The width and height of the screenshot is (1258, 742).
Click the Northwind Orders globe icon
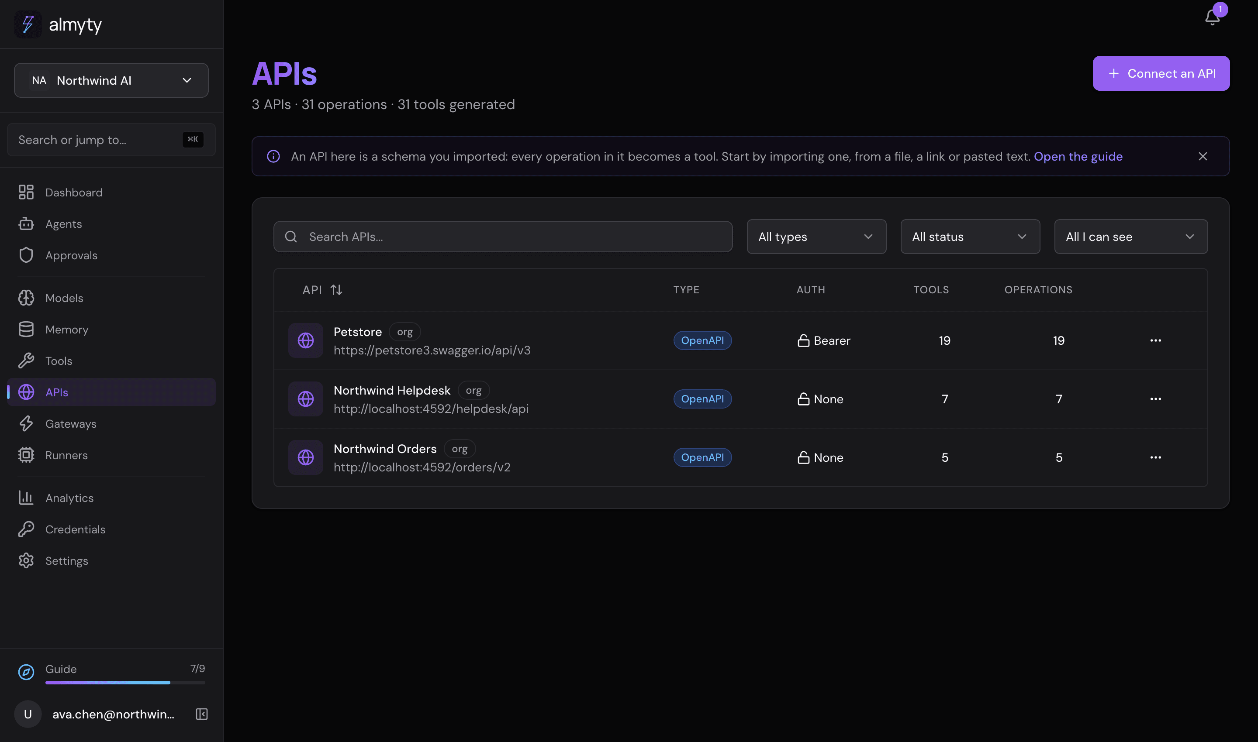point(306,457)
